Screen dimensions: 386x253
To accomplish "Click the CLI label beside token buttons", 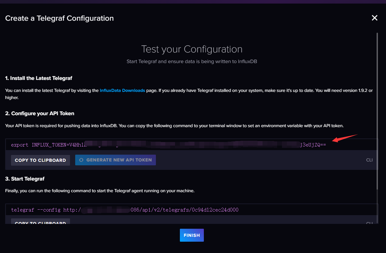I will tap(369, 160).
